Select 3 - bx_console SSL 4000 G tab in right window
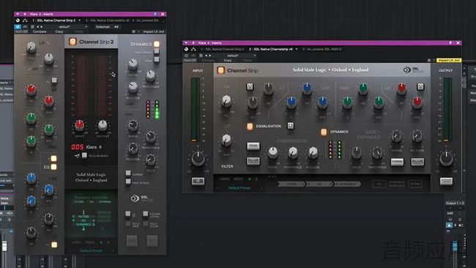This screenshot has height=268, width=476. click(x=322, y=49)
